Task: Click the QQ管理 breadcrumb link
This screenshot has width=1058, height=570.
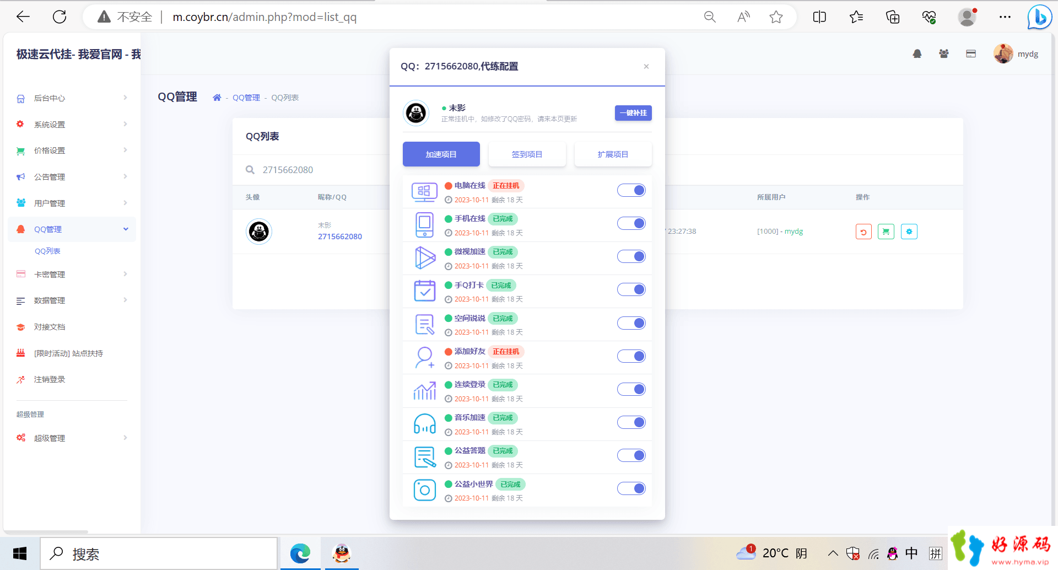Action: [x=246, y=98]
